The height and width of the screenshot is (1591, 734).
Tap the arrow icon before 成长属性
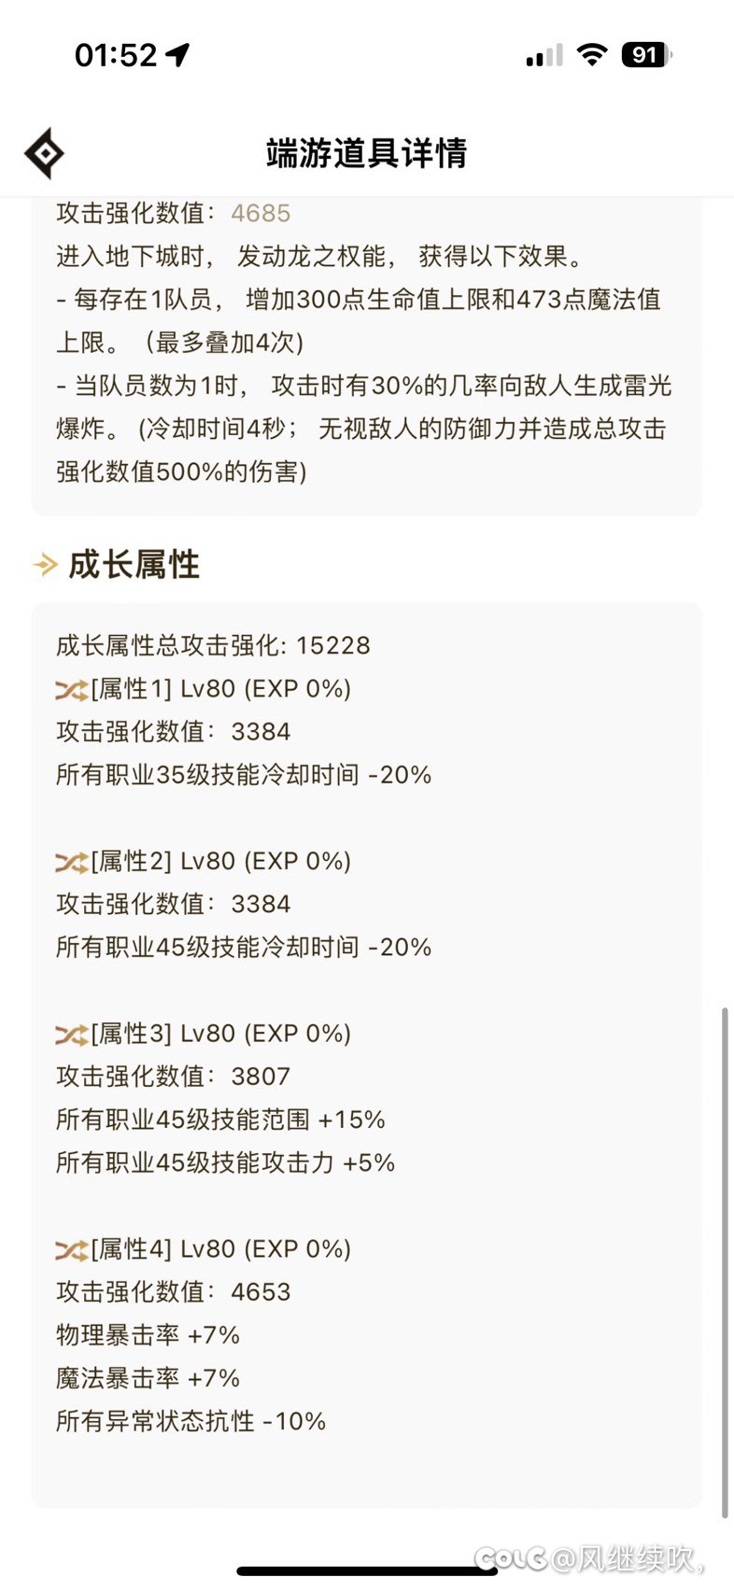click(45, 564)
